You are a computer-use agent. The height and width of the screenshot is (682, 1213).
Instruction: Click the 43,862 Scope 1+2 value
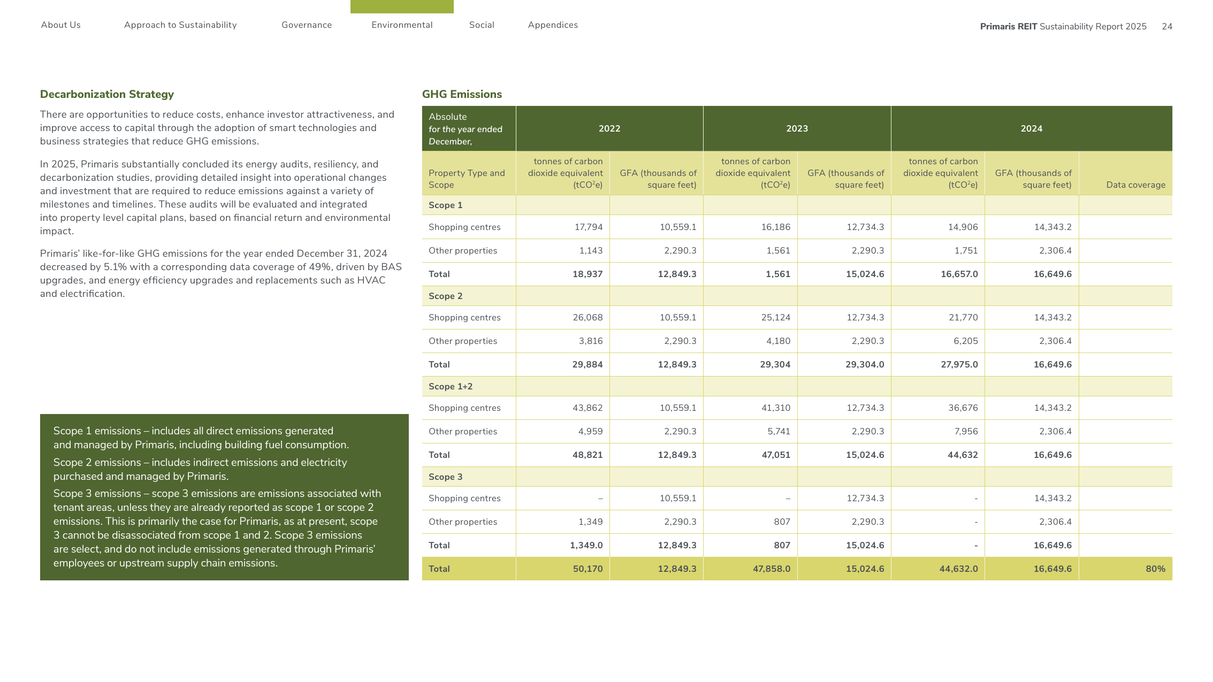pos(588,408)
